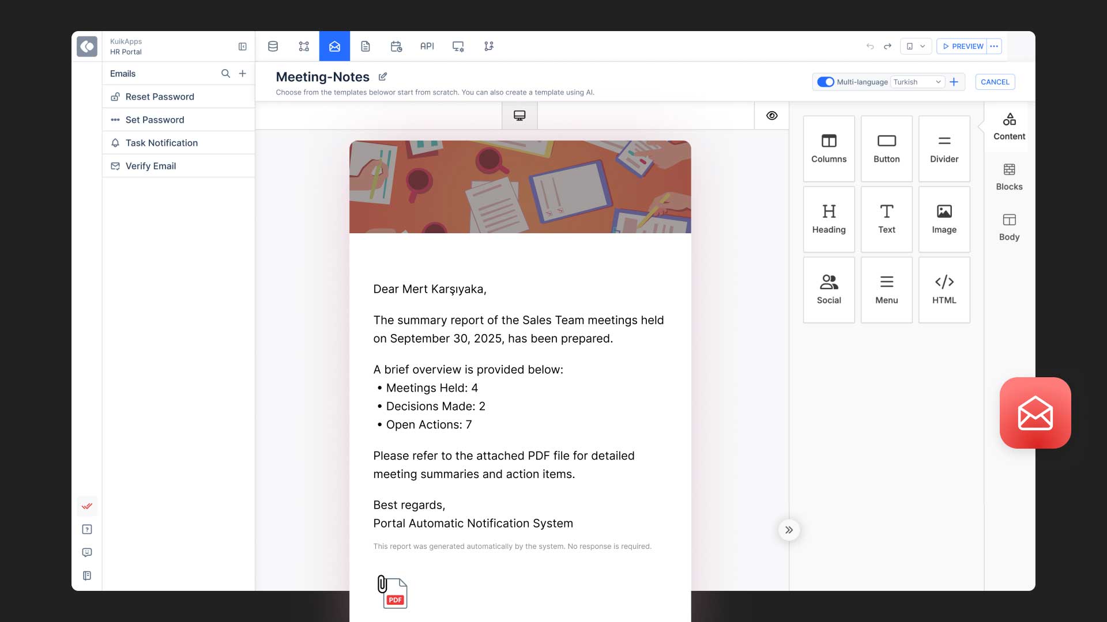The height and width of the screenshot is (622, 1107).
Task: Click the PREVIEW button
Action: (962, 46)
